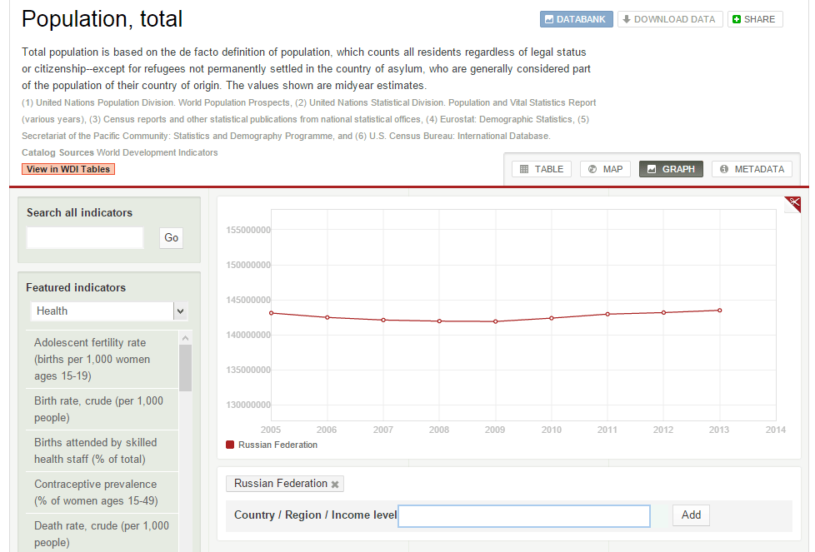Click the Search all indicators text field
The width and height of the screenshot is (815, 552).
click(85, 238)
